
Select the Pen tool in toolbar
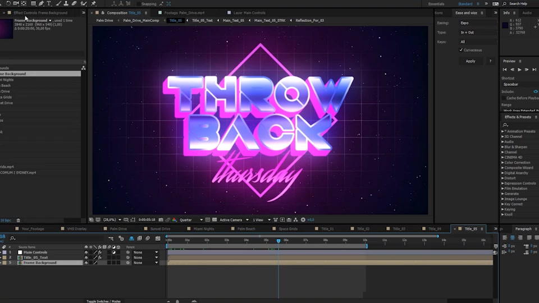point(41,3)
